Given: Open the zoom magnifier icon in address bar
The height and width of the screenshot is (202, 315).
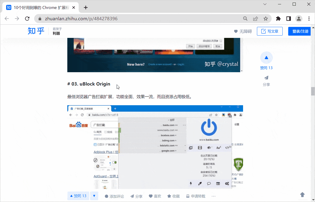Looking at the screenshot, I should [245, 19].
